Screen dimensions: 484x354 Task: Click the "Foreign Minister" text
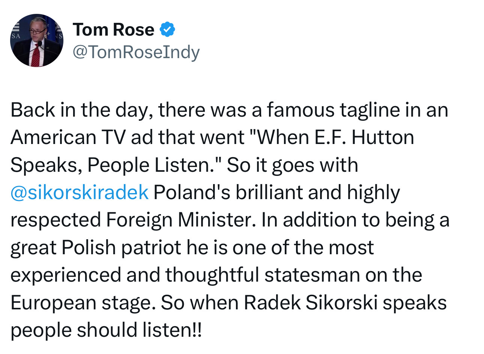tap(179, 220)
